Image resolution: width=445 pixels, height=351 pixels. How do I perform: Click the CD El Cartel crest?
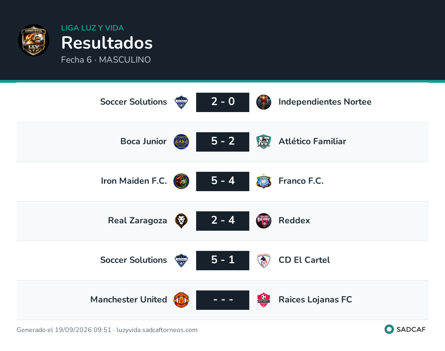coord(264,260)
